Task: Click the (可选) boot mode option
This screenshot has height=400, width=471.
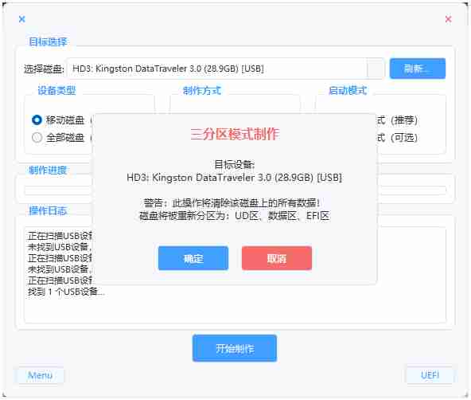Action: click(x=397, y=137)
